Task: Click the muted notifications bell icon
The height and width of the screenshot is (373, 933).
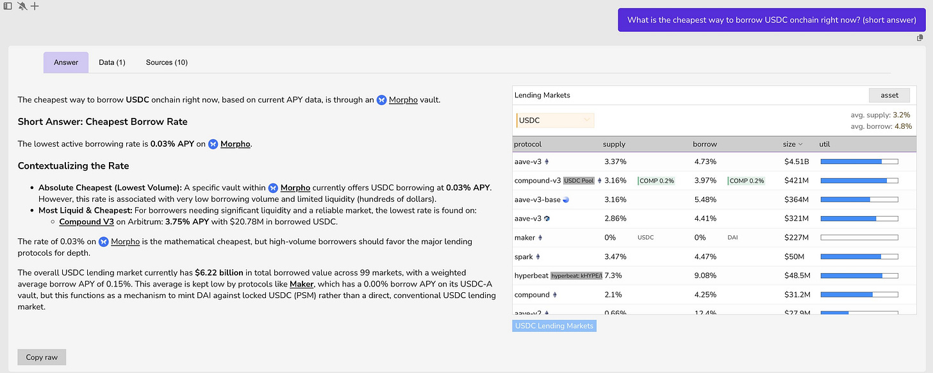Action: [x=21, y=6]
